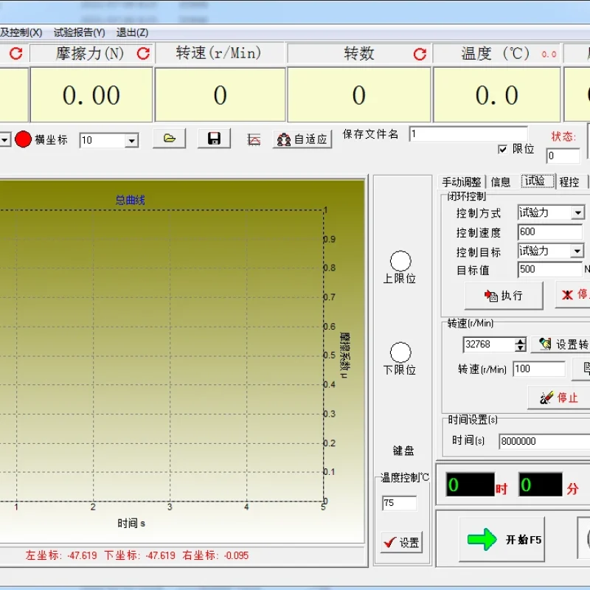
Task: Select the 试验 tab
Action: (x=537, y=181)
